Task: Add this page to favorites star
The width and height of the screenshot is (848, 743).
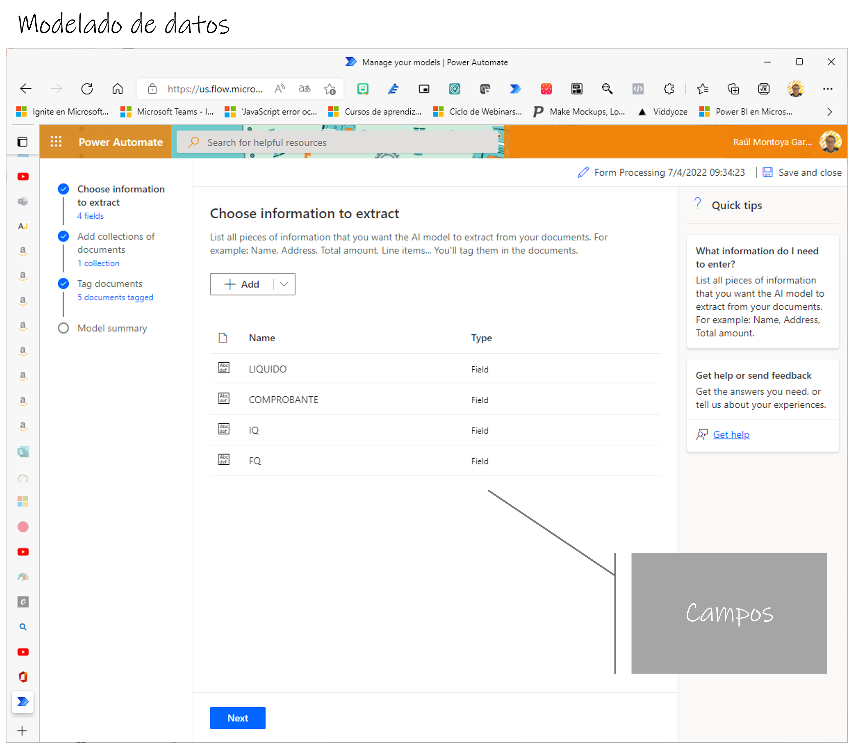Action: pos(330,89)
